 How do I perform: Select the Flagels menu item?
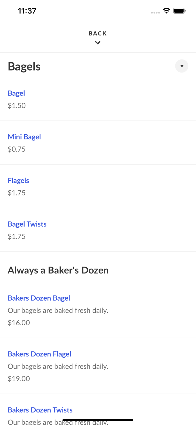(x=18, y=180)
